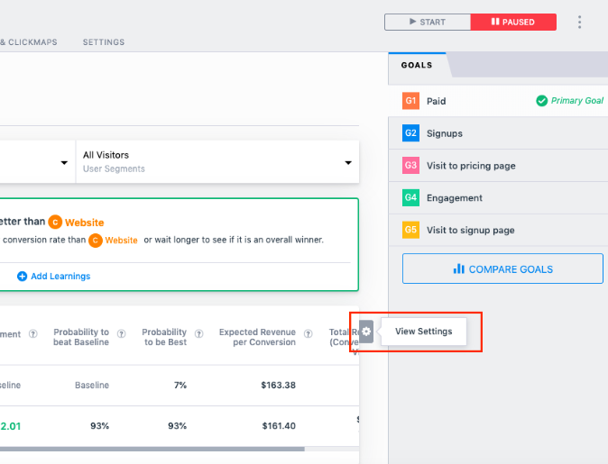
Task: Click the bar chart icon in Compare Goals
Action: (459, 268)
